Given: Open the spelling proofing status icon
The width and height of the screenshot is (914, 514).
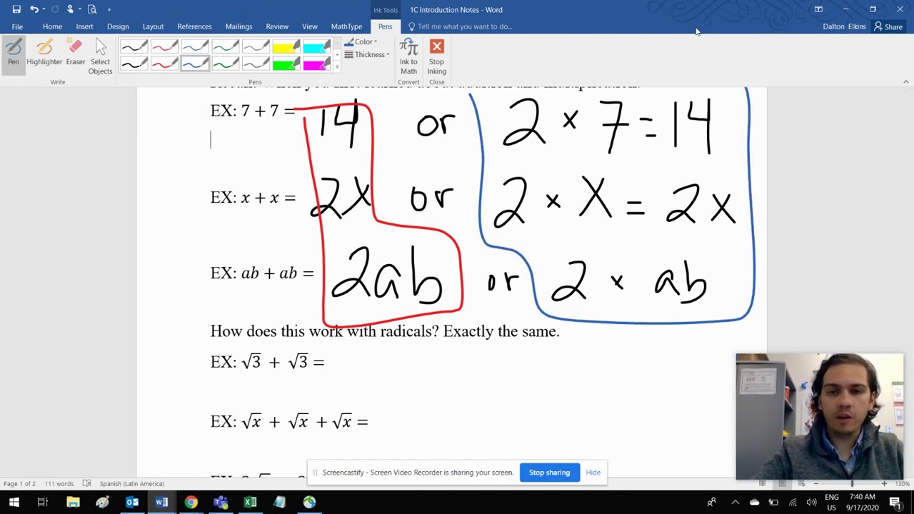Looking at the screenshot, I should 87,483.
